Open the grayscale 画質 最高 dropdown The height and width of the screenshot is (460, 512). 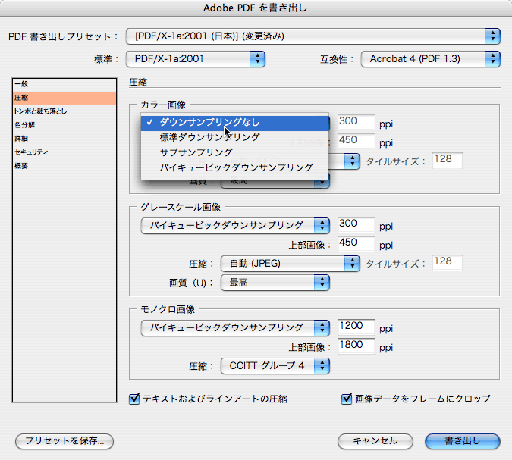point(275,283)
